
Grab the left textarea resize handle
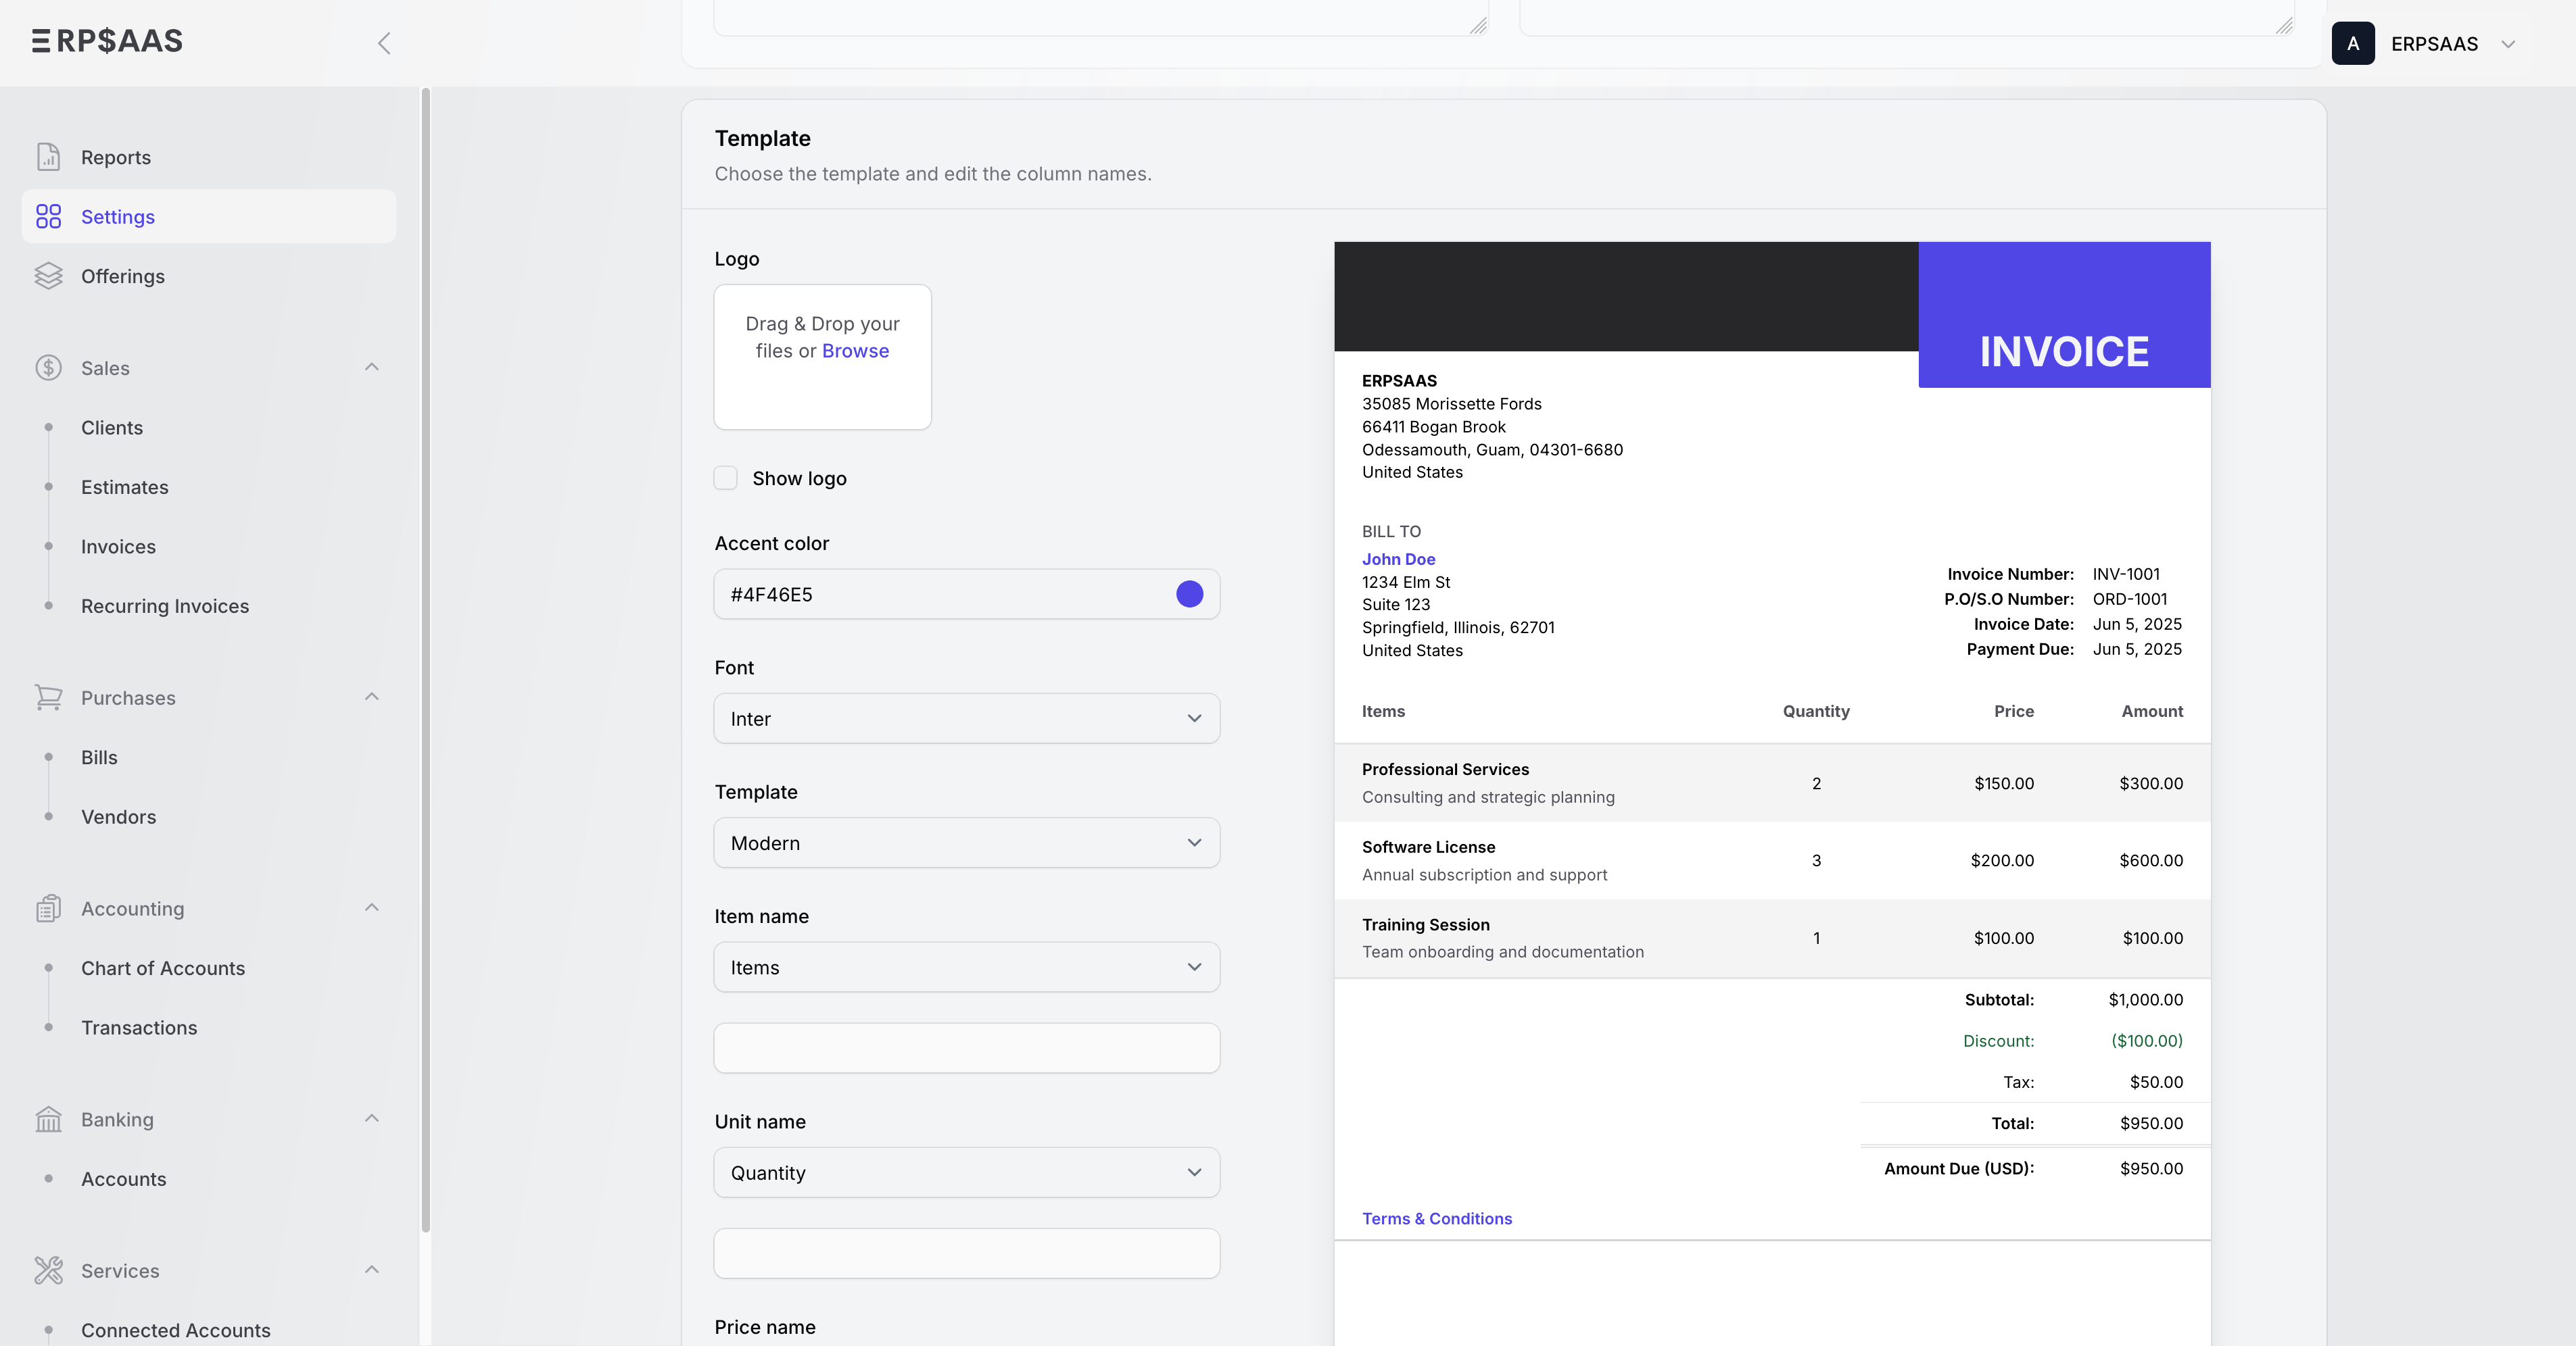[1478, 25]
